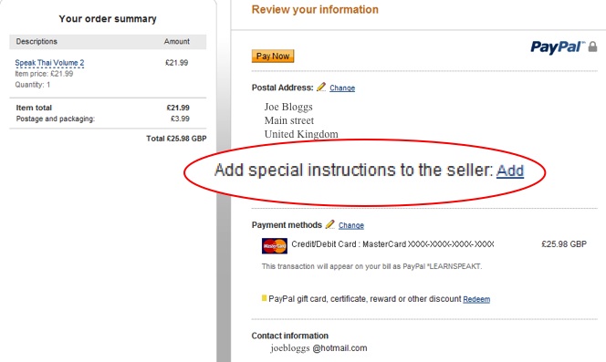Viewport: 606px width, 362px height.
Task: Select the Total £25.98 GBP amount
Action: [x=176, y=139]
